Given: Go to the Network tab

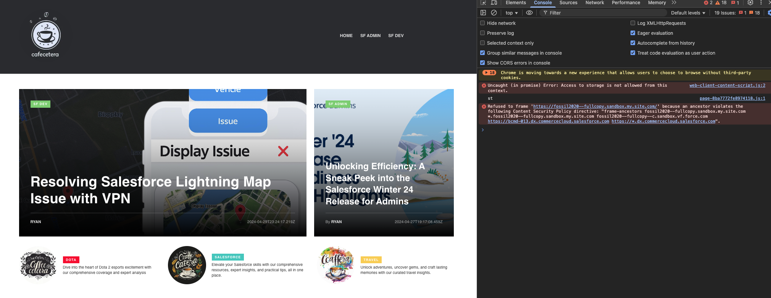Looking at the screenshot, I should (595, 3).
